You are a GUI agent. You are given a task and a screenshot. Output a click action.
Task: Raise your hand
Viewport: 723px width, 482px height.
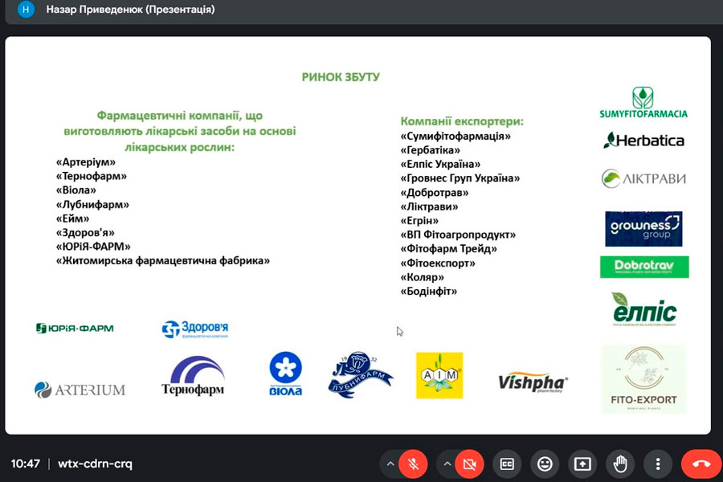pyautogui.click(x=620, y=464)
